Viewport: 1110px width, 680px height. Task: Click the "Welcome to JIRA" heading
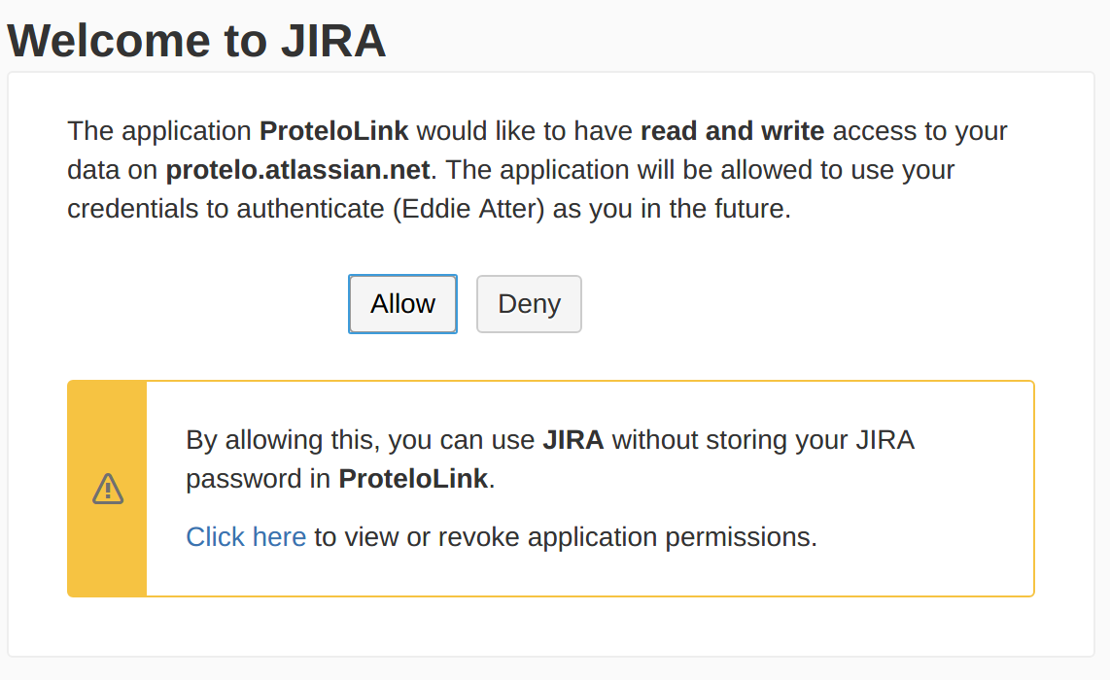pyautogui.click(x=196, y=41)
